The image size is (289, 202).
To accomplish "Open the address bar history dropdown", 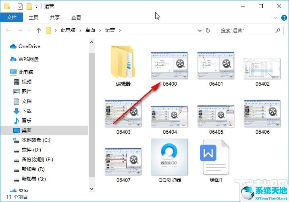I will tap(200, 30).
